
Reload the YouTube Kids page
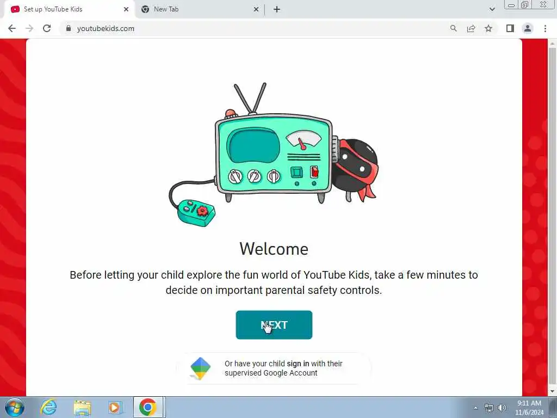click(47, 28)
